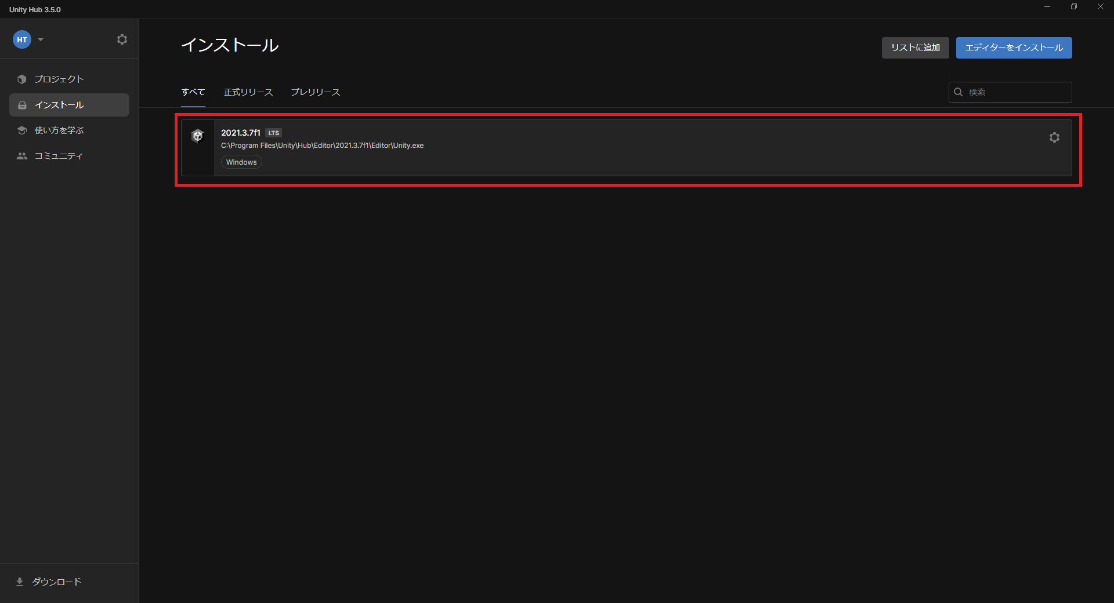Click the Unity editor logo icon
The image size is (1114, 603).
click(x=198, y=136)
